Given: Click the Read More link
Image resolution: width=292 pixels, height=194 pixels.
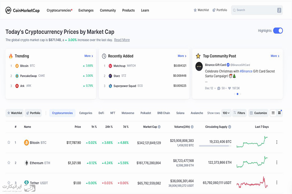Looking at the screenshot, I should (122, 40).
